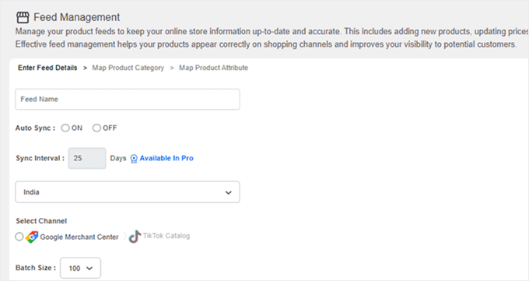The width and height of the screenshot is (529, 281).
Task: Go to the Map Product Category step
Action: [x=128, y=68]
